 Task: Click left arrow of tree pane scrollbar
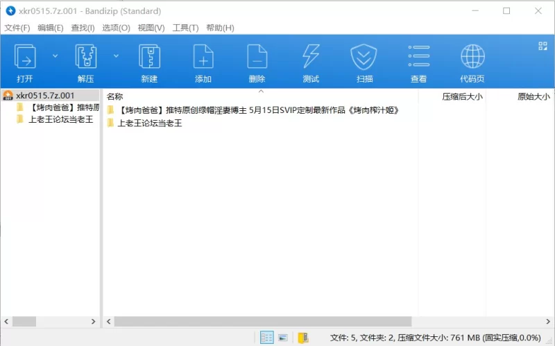tap(6, 322)
